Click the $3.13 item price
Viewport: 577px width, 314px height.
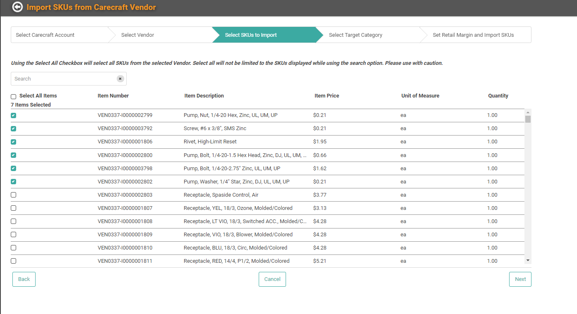click(x=320, y=208)
